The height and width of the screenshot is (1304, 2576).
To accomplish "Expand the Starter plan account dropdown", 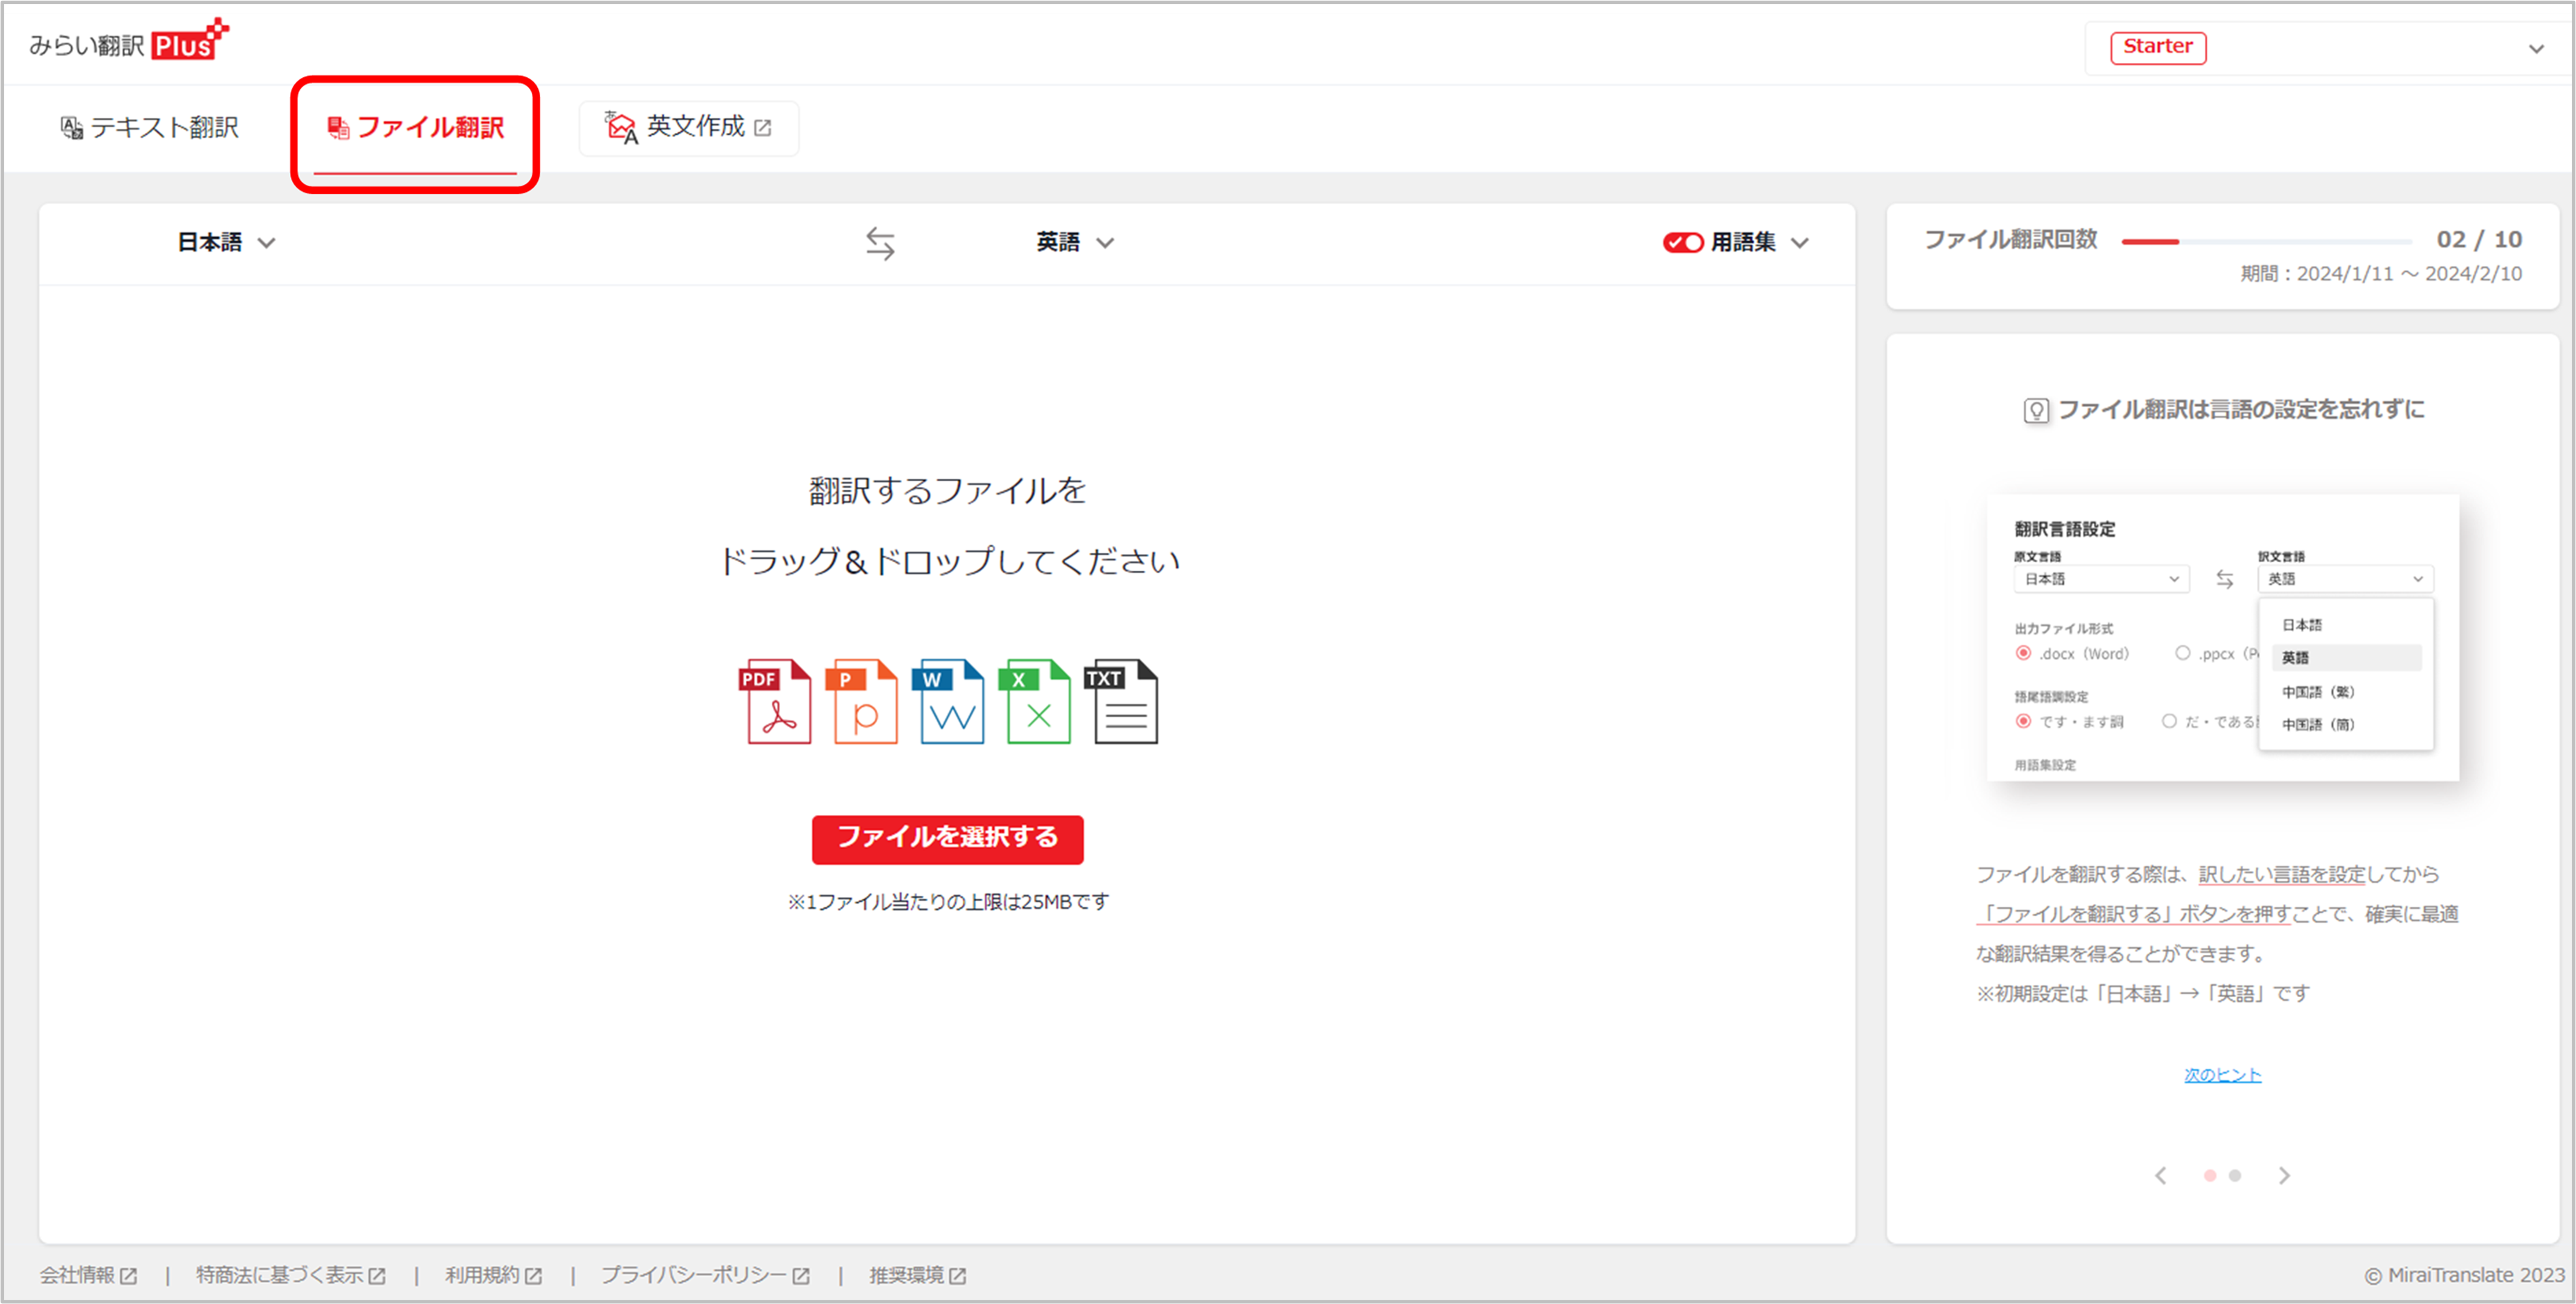I will click(2536, 49).
